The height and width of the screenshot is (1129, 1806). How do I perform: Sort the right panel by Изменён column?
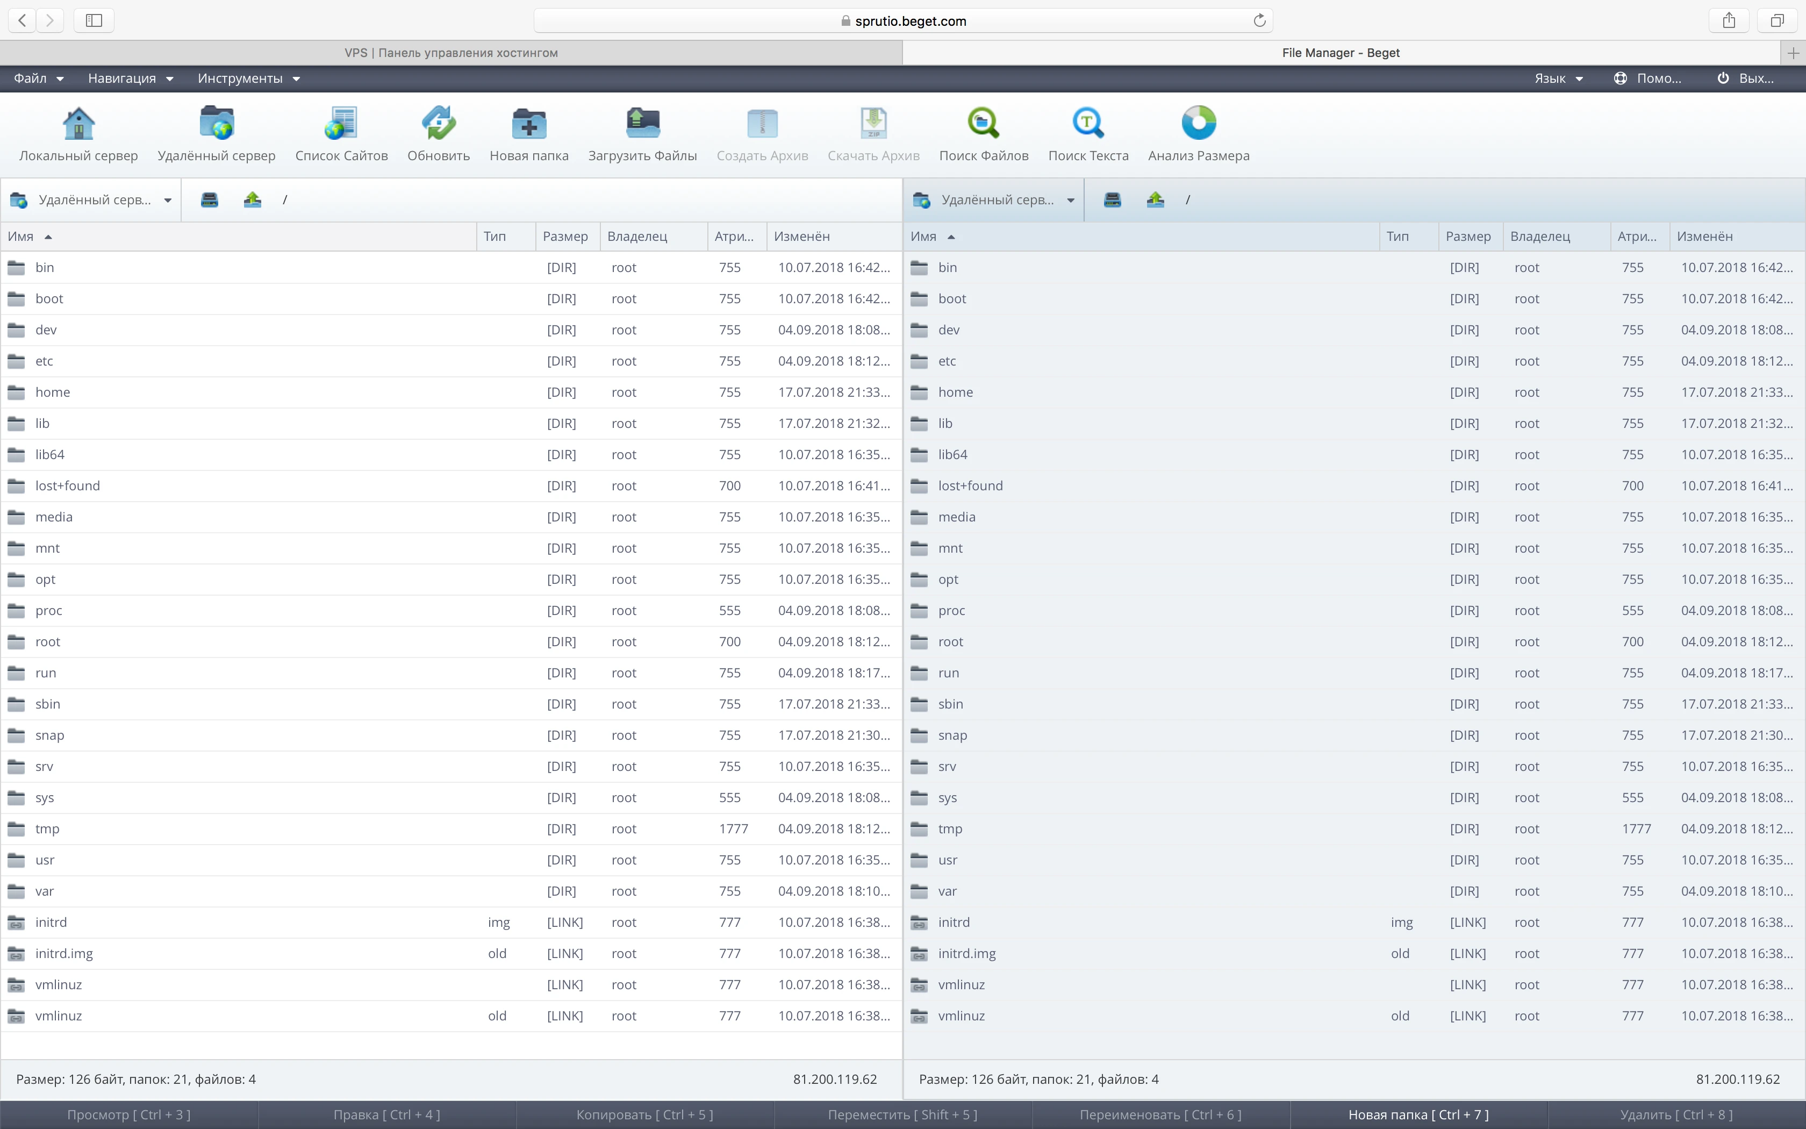1704,236
